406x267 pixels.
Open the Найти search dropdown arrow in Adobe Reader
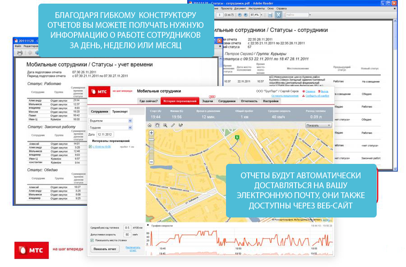[x=310, y=15]
